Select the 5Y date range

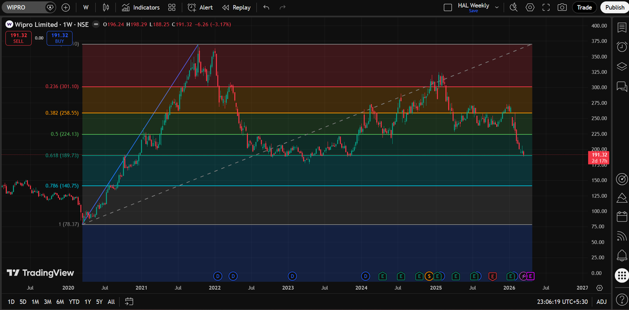pyautogui.click(x=99, y=302)
